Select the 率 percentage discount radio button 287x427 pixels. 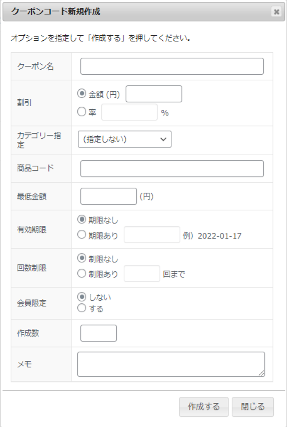click(x=82, y=112)
